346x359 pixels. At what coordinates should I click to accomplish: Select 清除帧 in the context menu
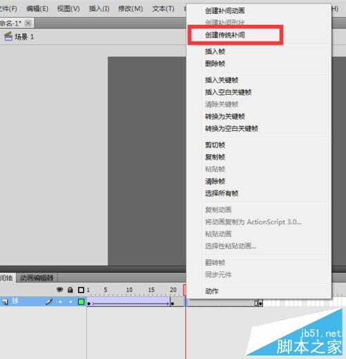pyautogui.click(x=215, y=181)
